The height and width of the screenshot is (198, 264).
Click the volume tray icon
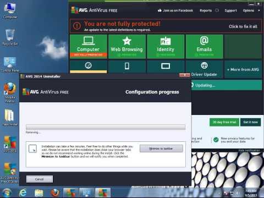click(238, 193)
